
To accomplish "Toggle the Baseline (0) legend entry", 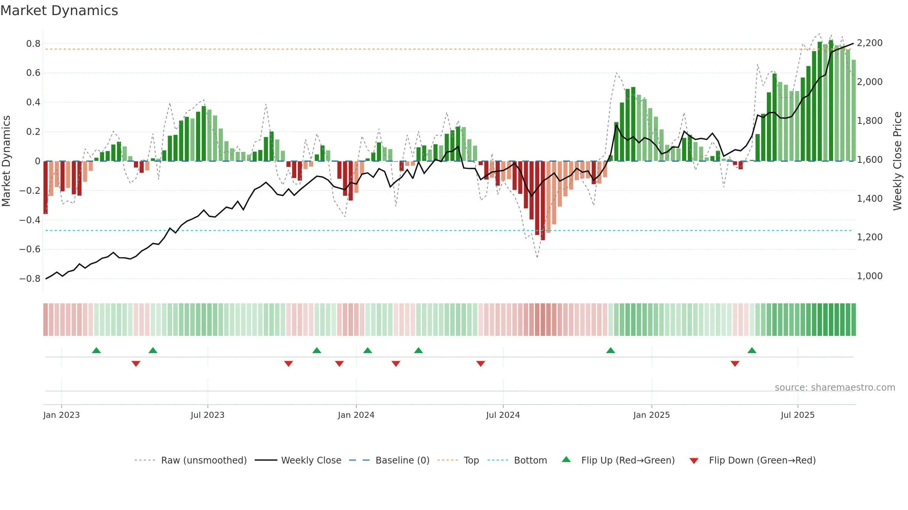I will tap(389, 460).
